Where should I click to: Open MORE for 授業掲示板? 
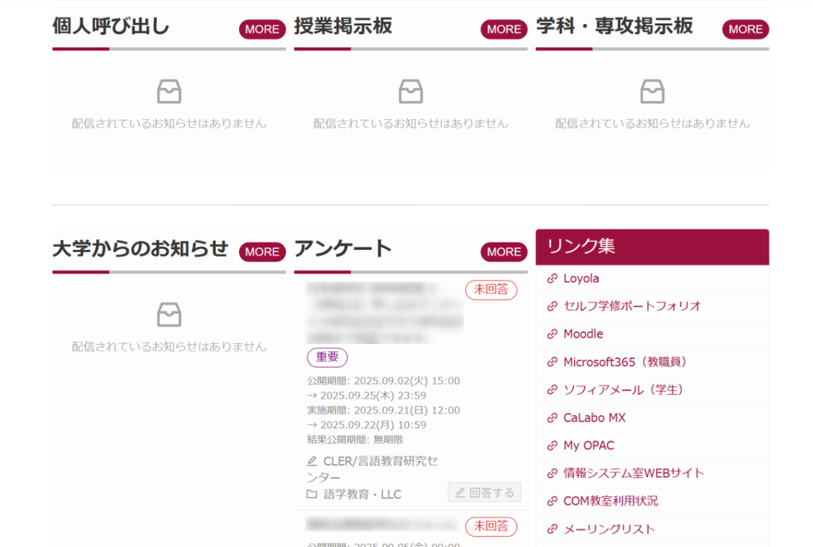click(503, 29)
